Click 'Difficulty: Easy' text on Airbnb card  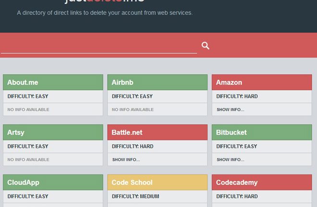132,96
